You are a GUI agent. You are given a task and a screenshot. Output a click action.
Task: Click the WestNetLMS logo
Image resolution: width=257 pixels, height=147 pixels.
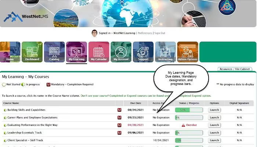click(26, 17)
